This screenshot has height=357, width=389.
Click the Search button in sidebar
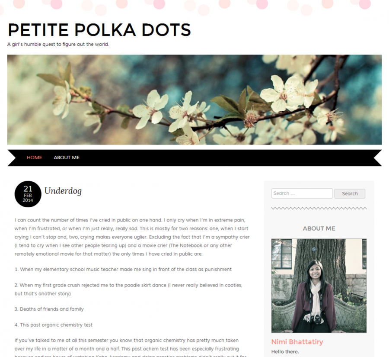(350, 193)
